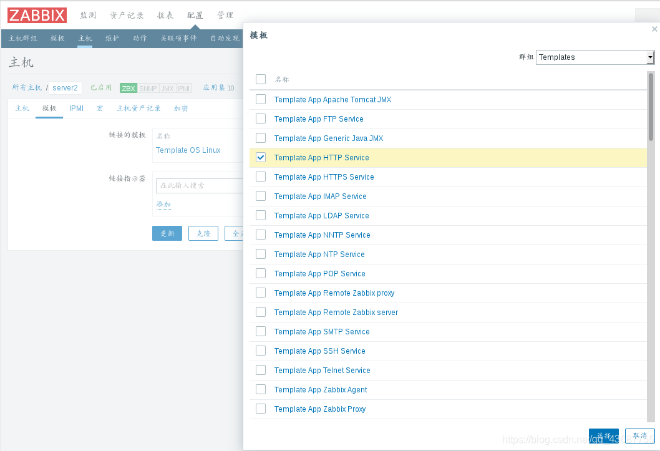Click the green ZBX availability badge
The height and width of the screenshot is (451, 660).
point(129,89)
